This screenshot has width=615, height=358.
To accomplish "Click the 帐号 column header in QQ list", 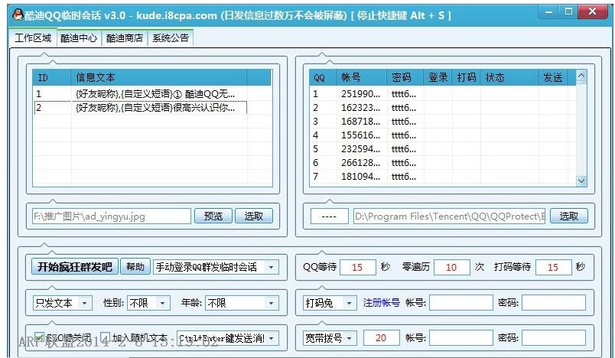I will 362,77.
